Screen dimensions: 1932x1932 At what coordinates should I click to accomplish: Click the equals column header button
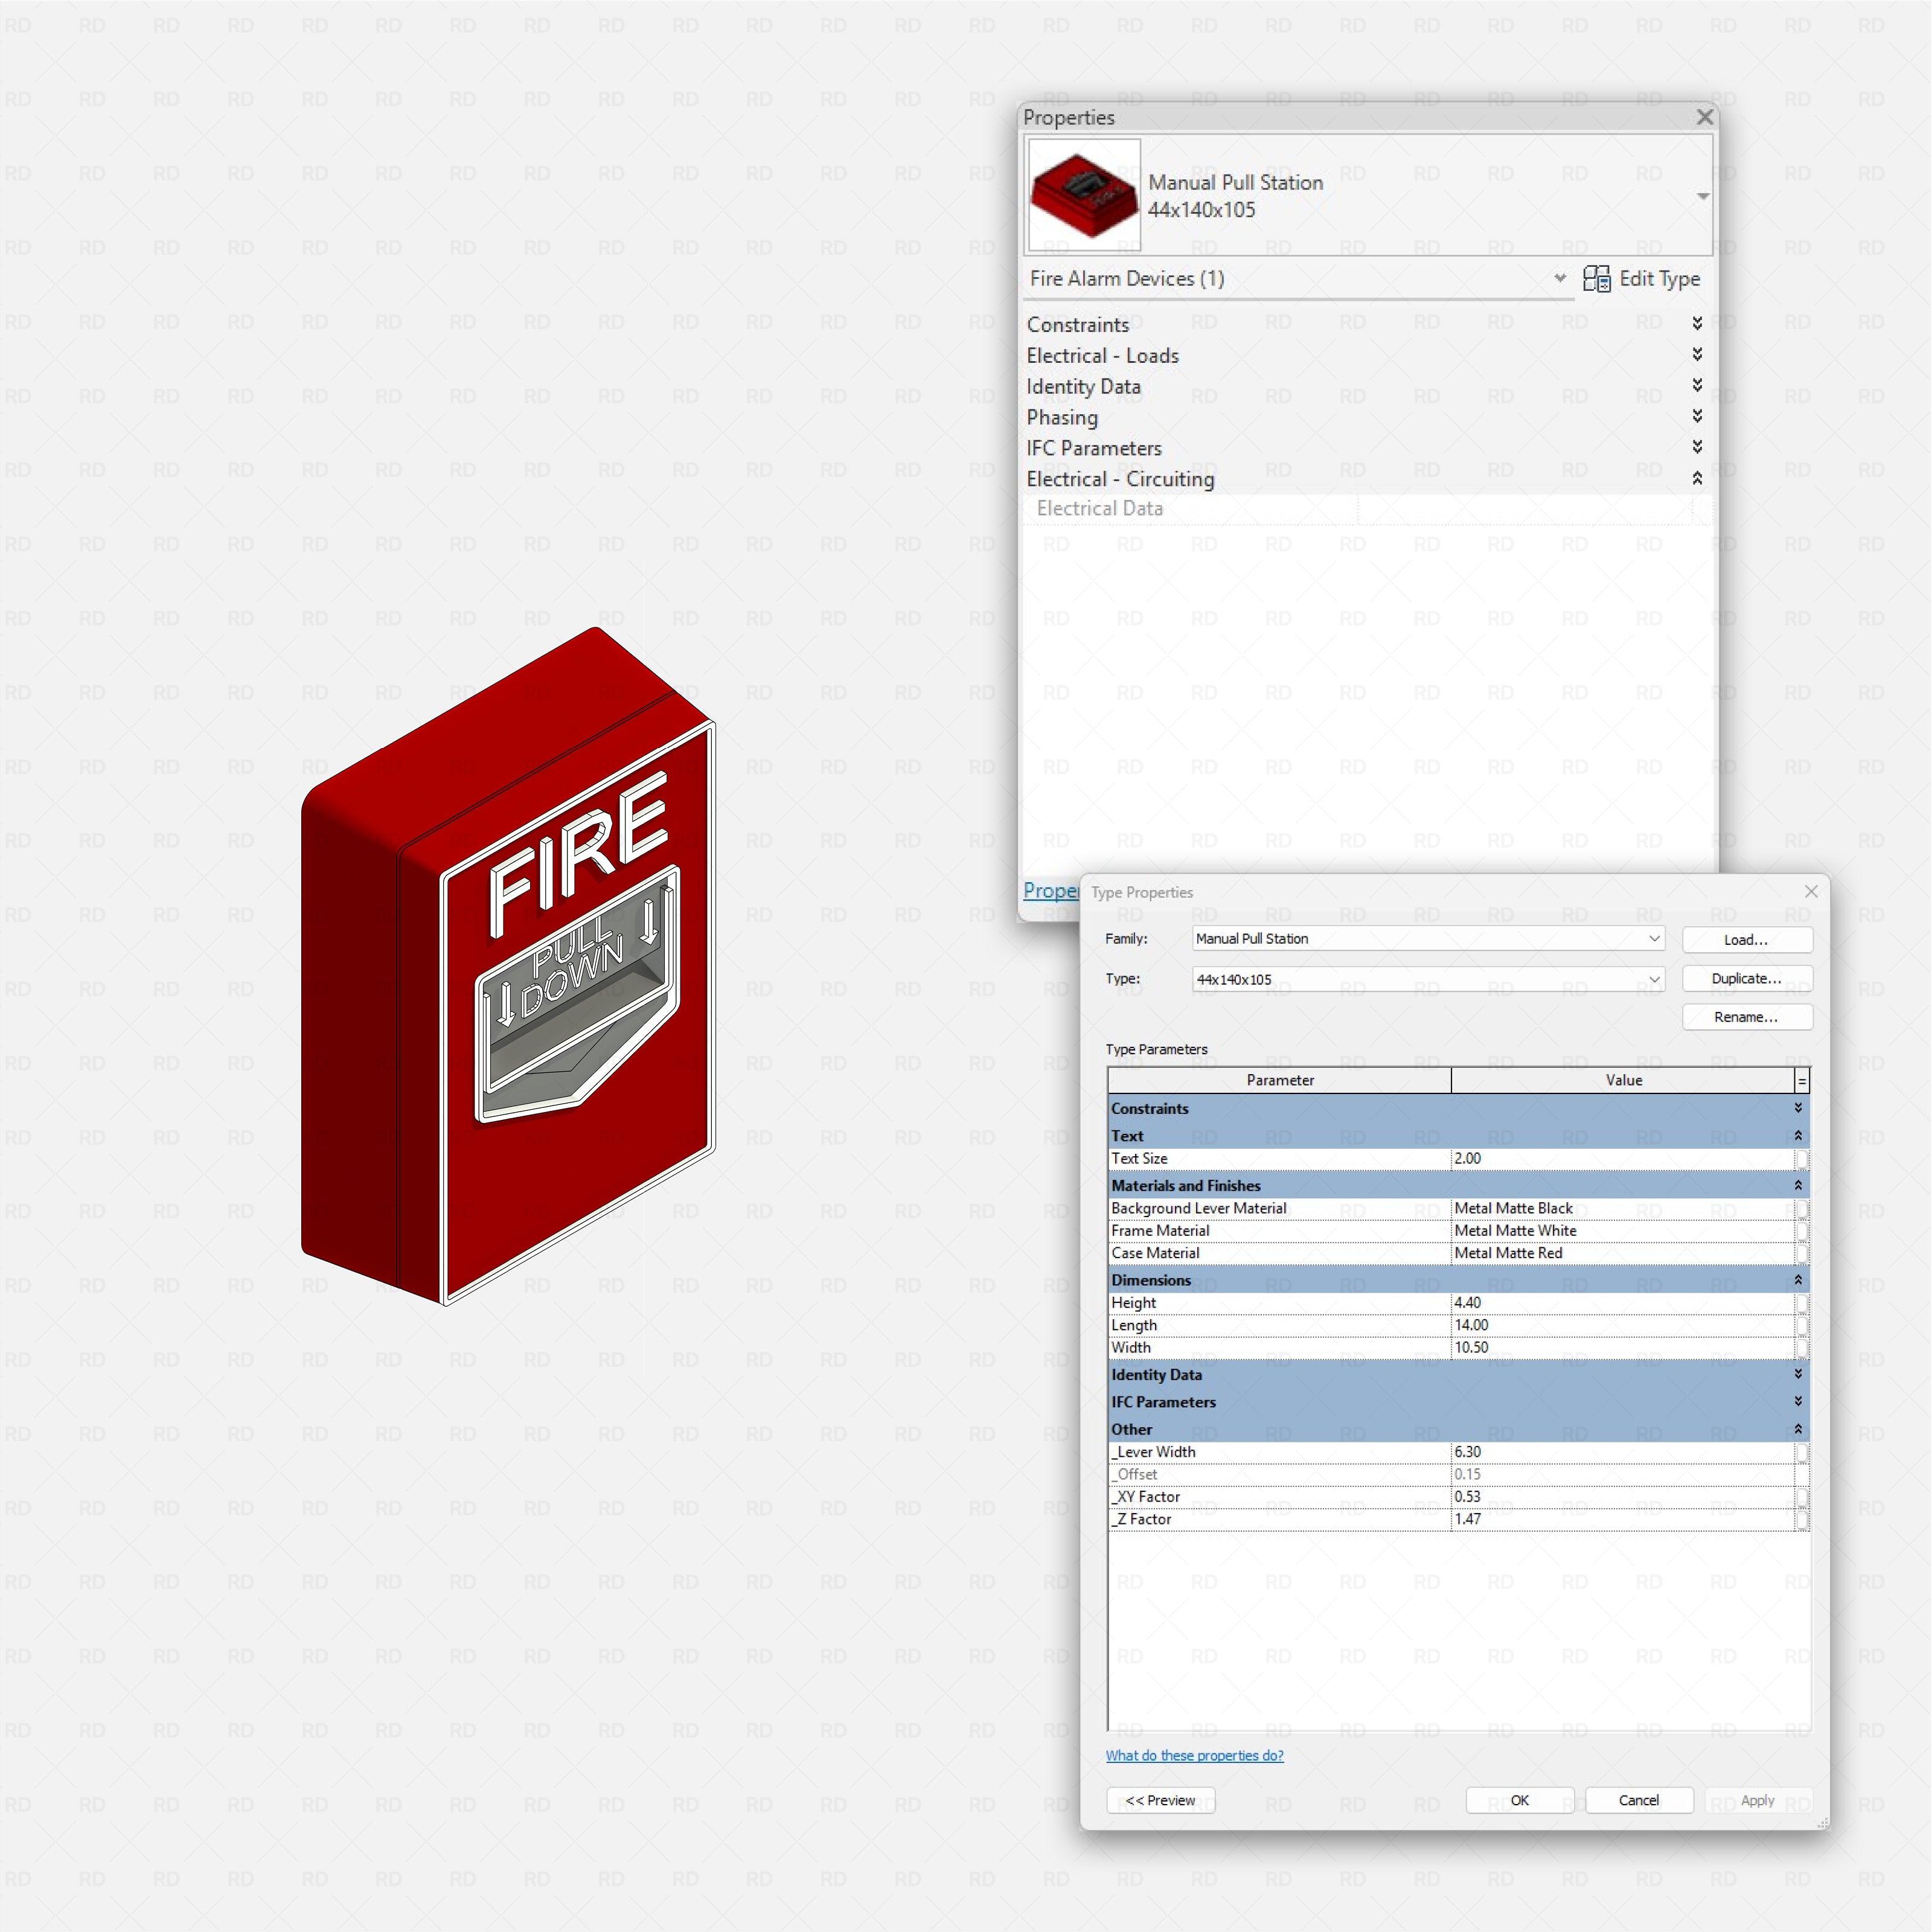click(x=1802, y=1080)
